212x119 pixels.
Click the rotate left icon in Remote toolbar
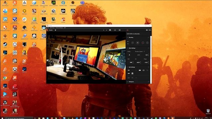coord(104,30)
